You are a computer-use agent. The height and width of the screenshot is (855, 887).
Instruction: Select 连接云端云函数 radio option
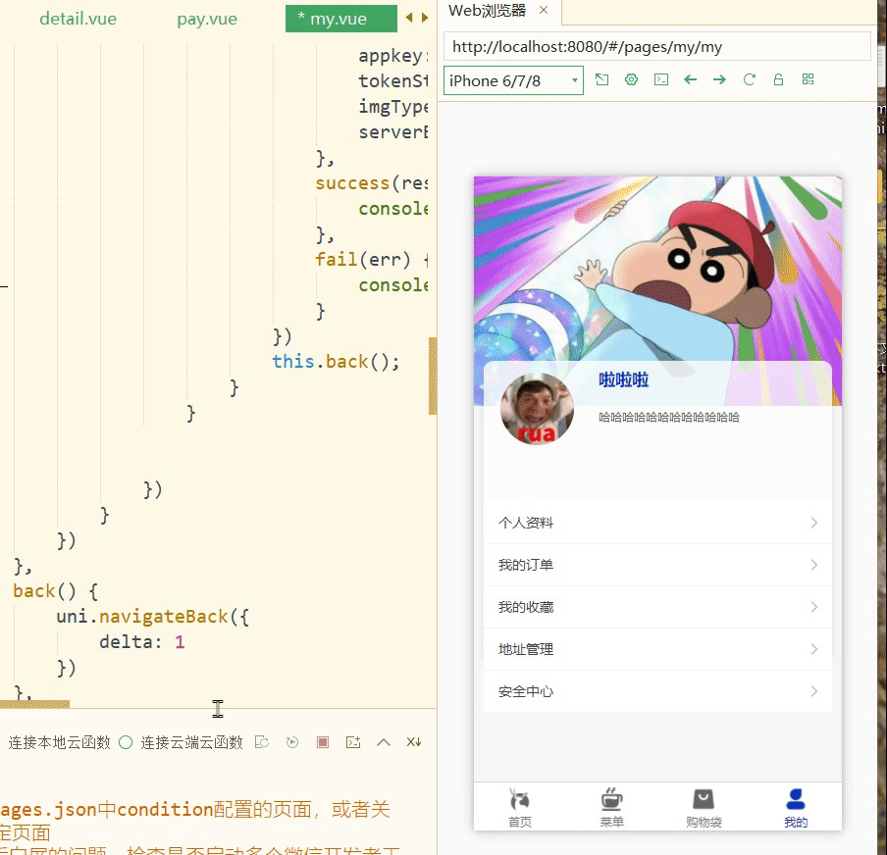coord(126,742)
